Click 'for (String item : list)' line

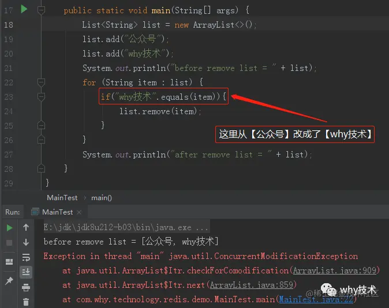coord(143,82)
